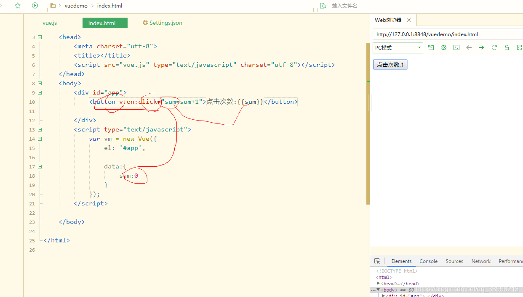Screen dimensions: 523x297
Task: Close the Web浏览器 tab
Action: coord(408,20)
